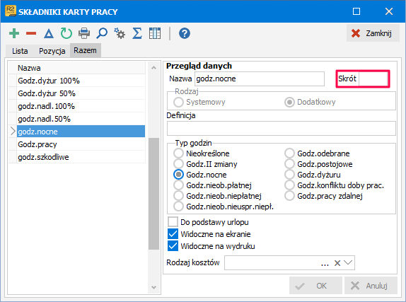Choose Godz.odebrane hour type

(289, 153)
